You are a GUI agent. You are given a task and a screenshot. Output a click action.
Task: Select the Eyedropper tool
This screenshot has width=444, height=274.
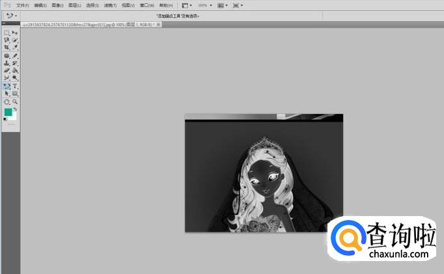click(x=15, y=48)
